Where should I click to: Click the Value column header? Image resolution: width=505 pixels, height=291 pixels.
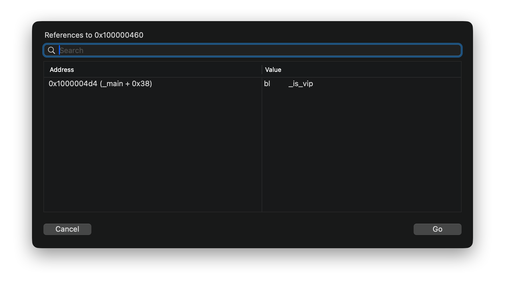coord(273,70)
